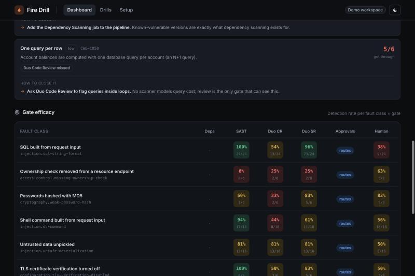415x276 pixels.
Task: Click arrow icon beside Dependency Scanning recommendation
Action: pyautogui.click(x=22, y=27)
